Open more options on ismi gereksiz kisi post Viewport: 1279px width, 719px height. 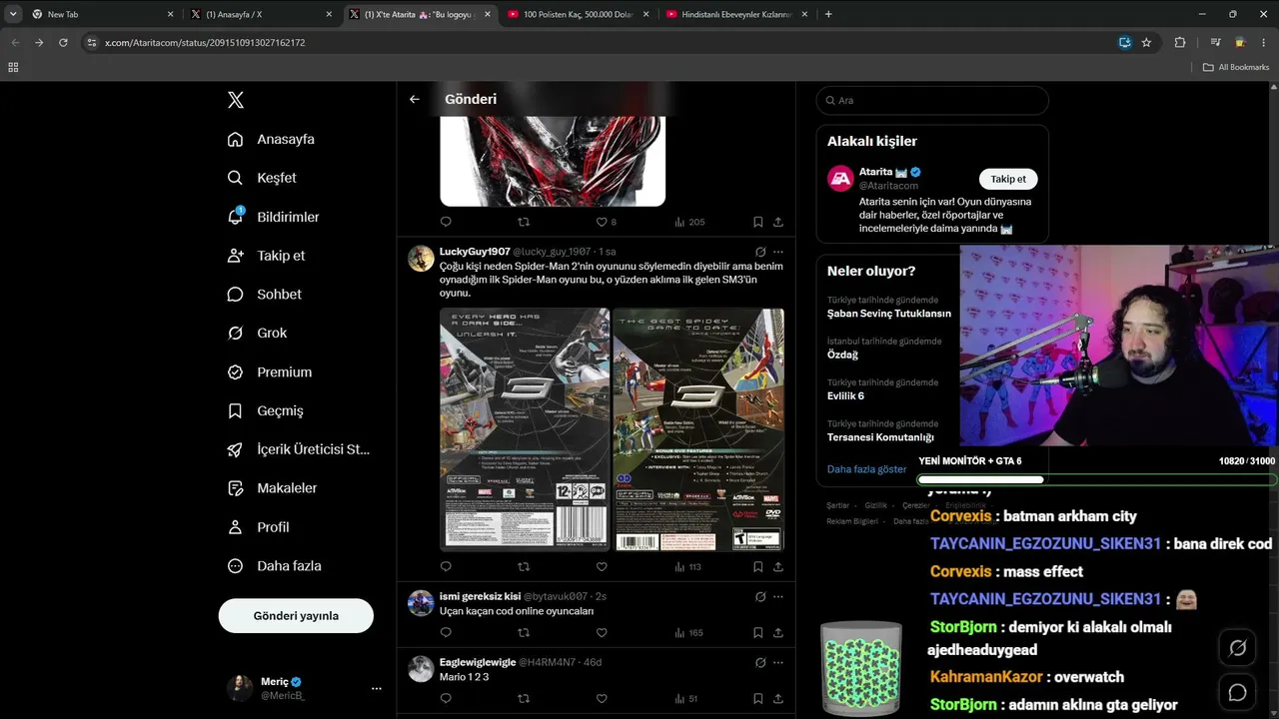click(x=778, y=596)
